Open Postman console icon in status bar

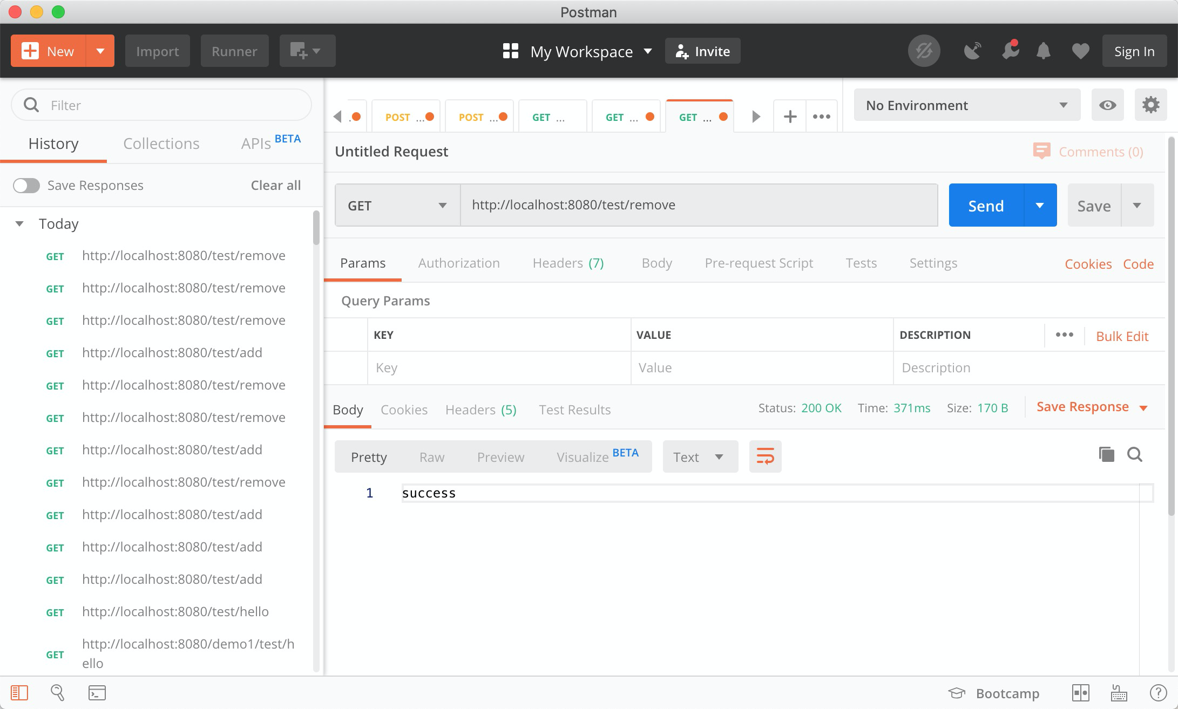(97, 692)
